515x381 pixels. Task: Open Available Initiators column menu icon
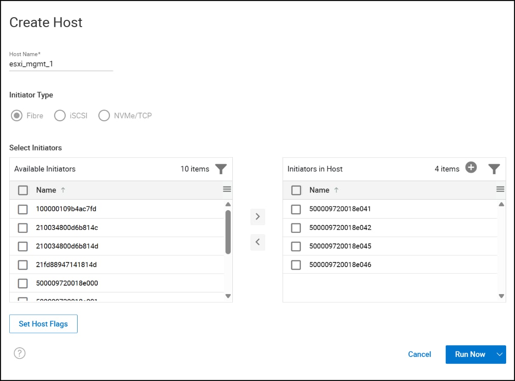pos(227,189)
